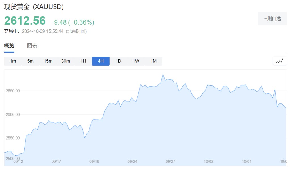Change the chart to 1D view

click(x=118, y=61)
